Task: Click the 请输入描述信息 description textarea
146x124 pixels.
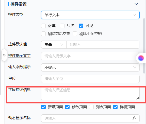Action: click(90, 93)
